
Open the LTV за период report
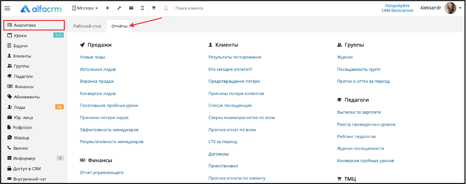[223, 142]
